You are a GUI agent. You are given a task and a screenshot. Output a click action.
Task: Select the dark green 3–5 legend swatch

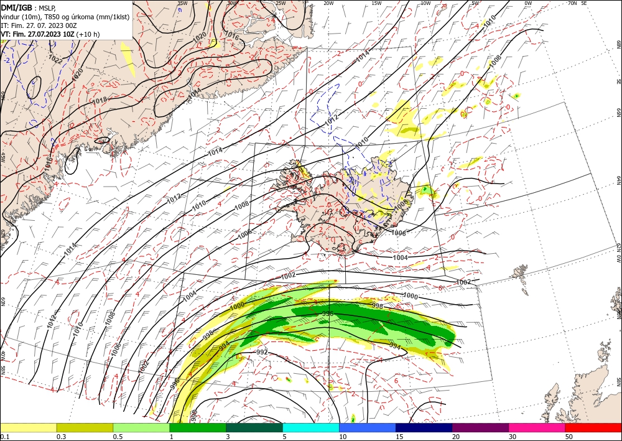254,428
